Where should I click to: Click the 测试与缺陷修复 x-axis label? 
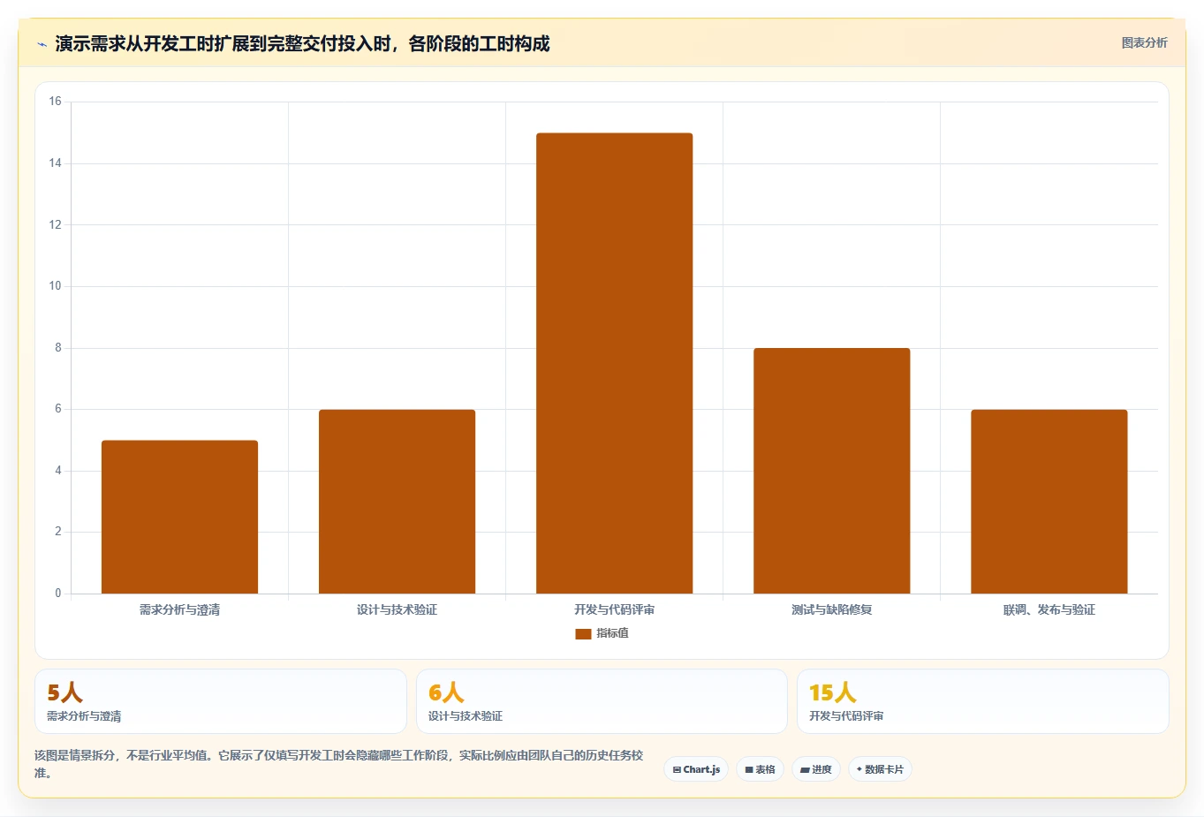pos(831,609)
